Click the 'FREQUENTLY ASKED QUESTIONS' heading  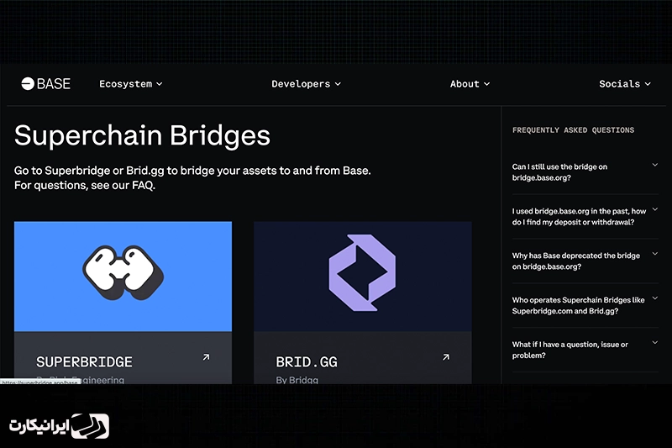[x=573, y=130]
